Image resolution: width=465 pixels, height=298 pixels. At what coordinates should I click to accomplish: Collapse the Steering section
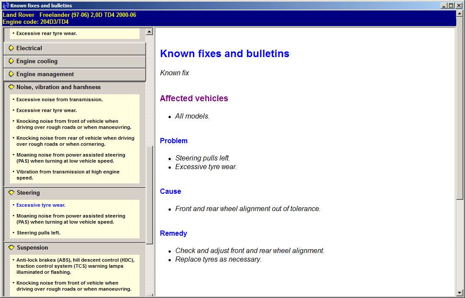pyautogui.click(x=75, y=192)
